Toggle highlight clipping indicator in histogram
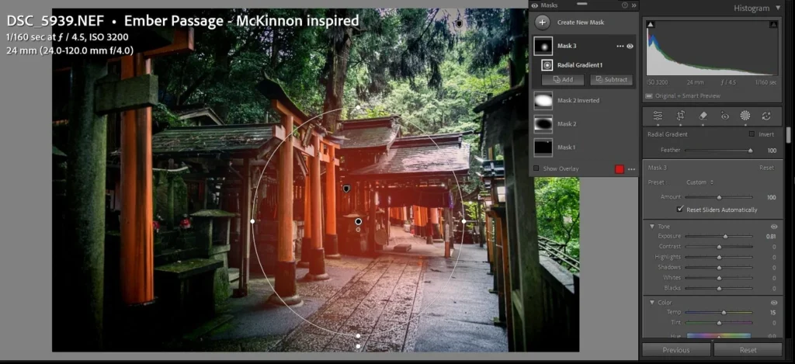The image size is (795, 364). point(773,24)
